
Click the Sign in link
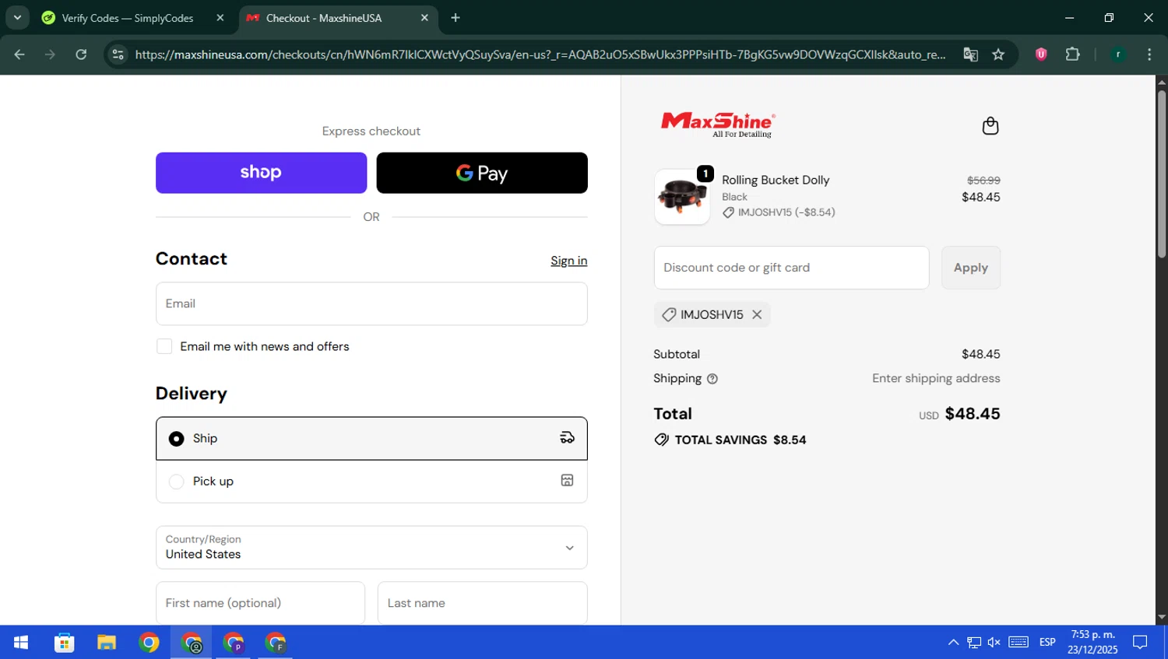coord(568,261)
